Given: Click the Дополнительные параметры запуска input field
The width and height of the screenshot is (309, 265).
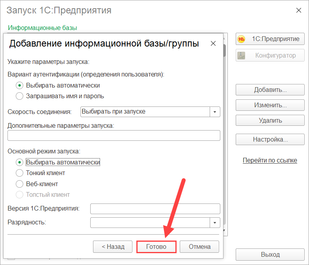Looking at the screenshot, I should tap(114, 136).
